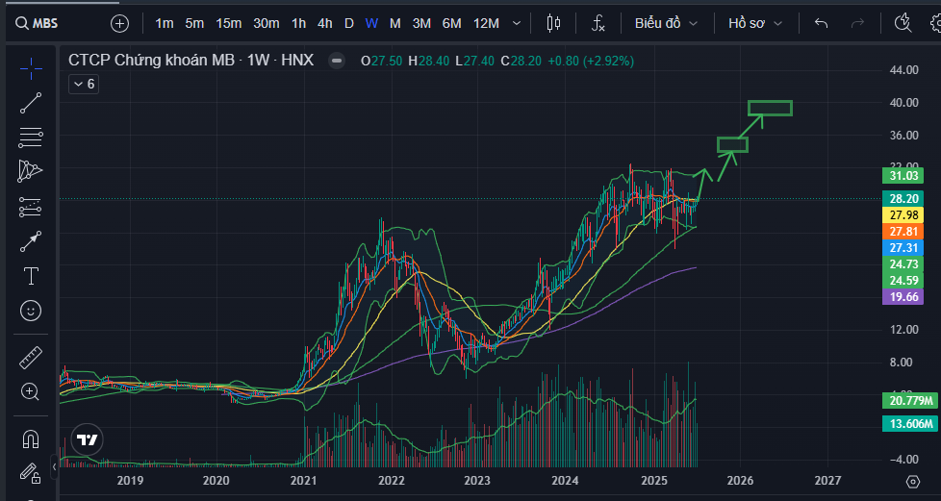Toggle lock all drawing tools
The width and height of the screenshot is (941, 501).
(x=31, y=472)
